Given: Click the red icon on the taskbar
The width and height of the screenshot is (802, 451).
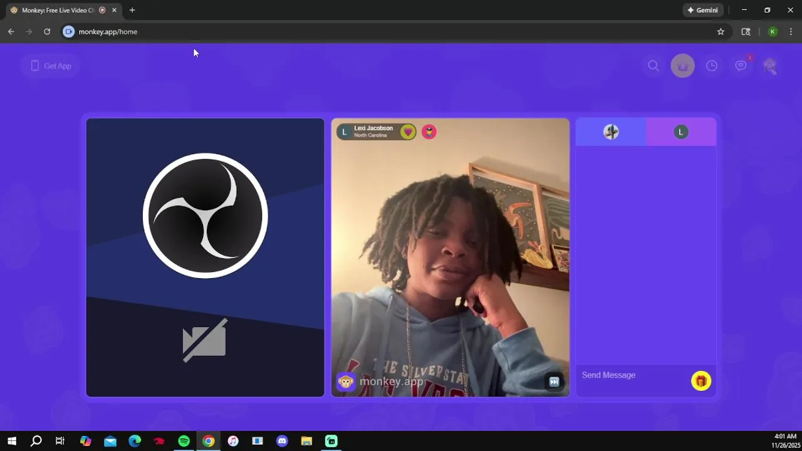Looking at the screenshot, I should coord(159,441).
